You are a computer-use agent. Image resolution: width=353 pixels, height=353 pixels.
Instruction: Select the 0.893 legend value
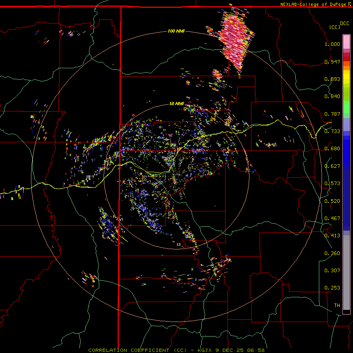pos(332,79)
